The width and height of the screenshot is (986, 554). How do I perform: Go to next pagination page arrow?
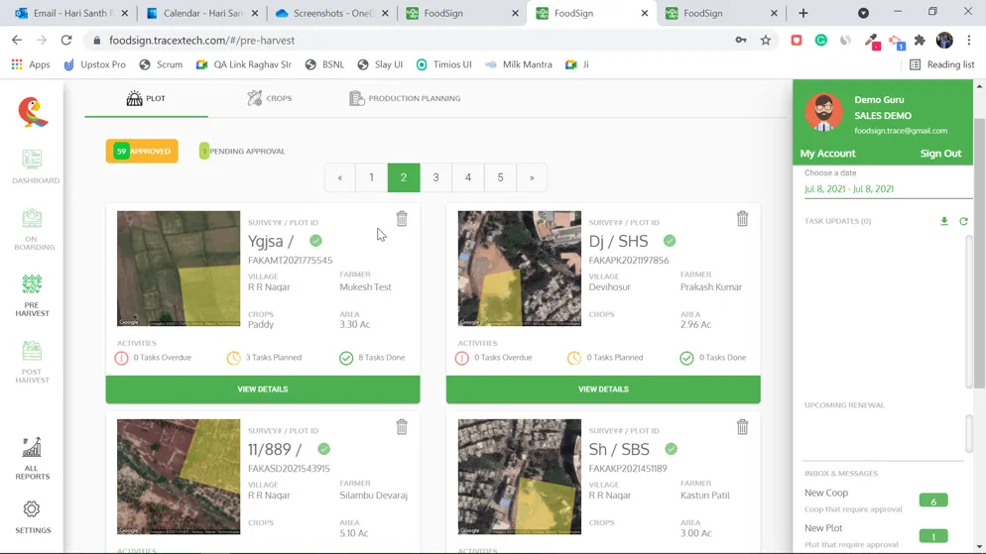pyautogui.click(x=532, y=177)
